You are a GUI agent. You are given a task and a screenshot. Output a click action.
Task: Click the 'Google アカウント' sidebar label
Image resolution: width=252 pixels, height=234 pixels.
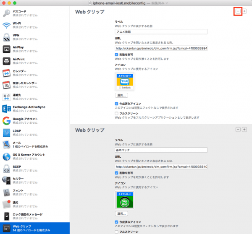(x=25, y=119)
